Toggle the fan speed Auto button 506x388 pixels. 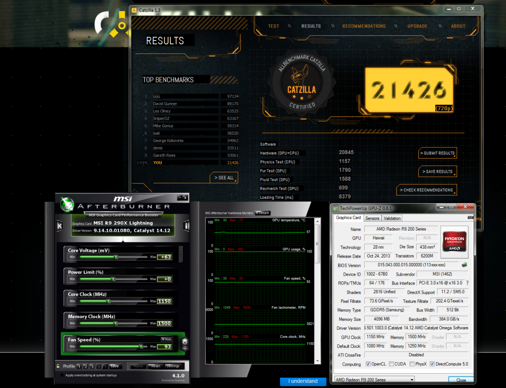tap(166, 339)
